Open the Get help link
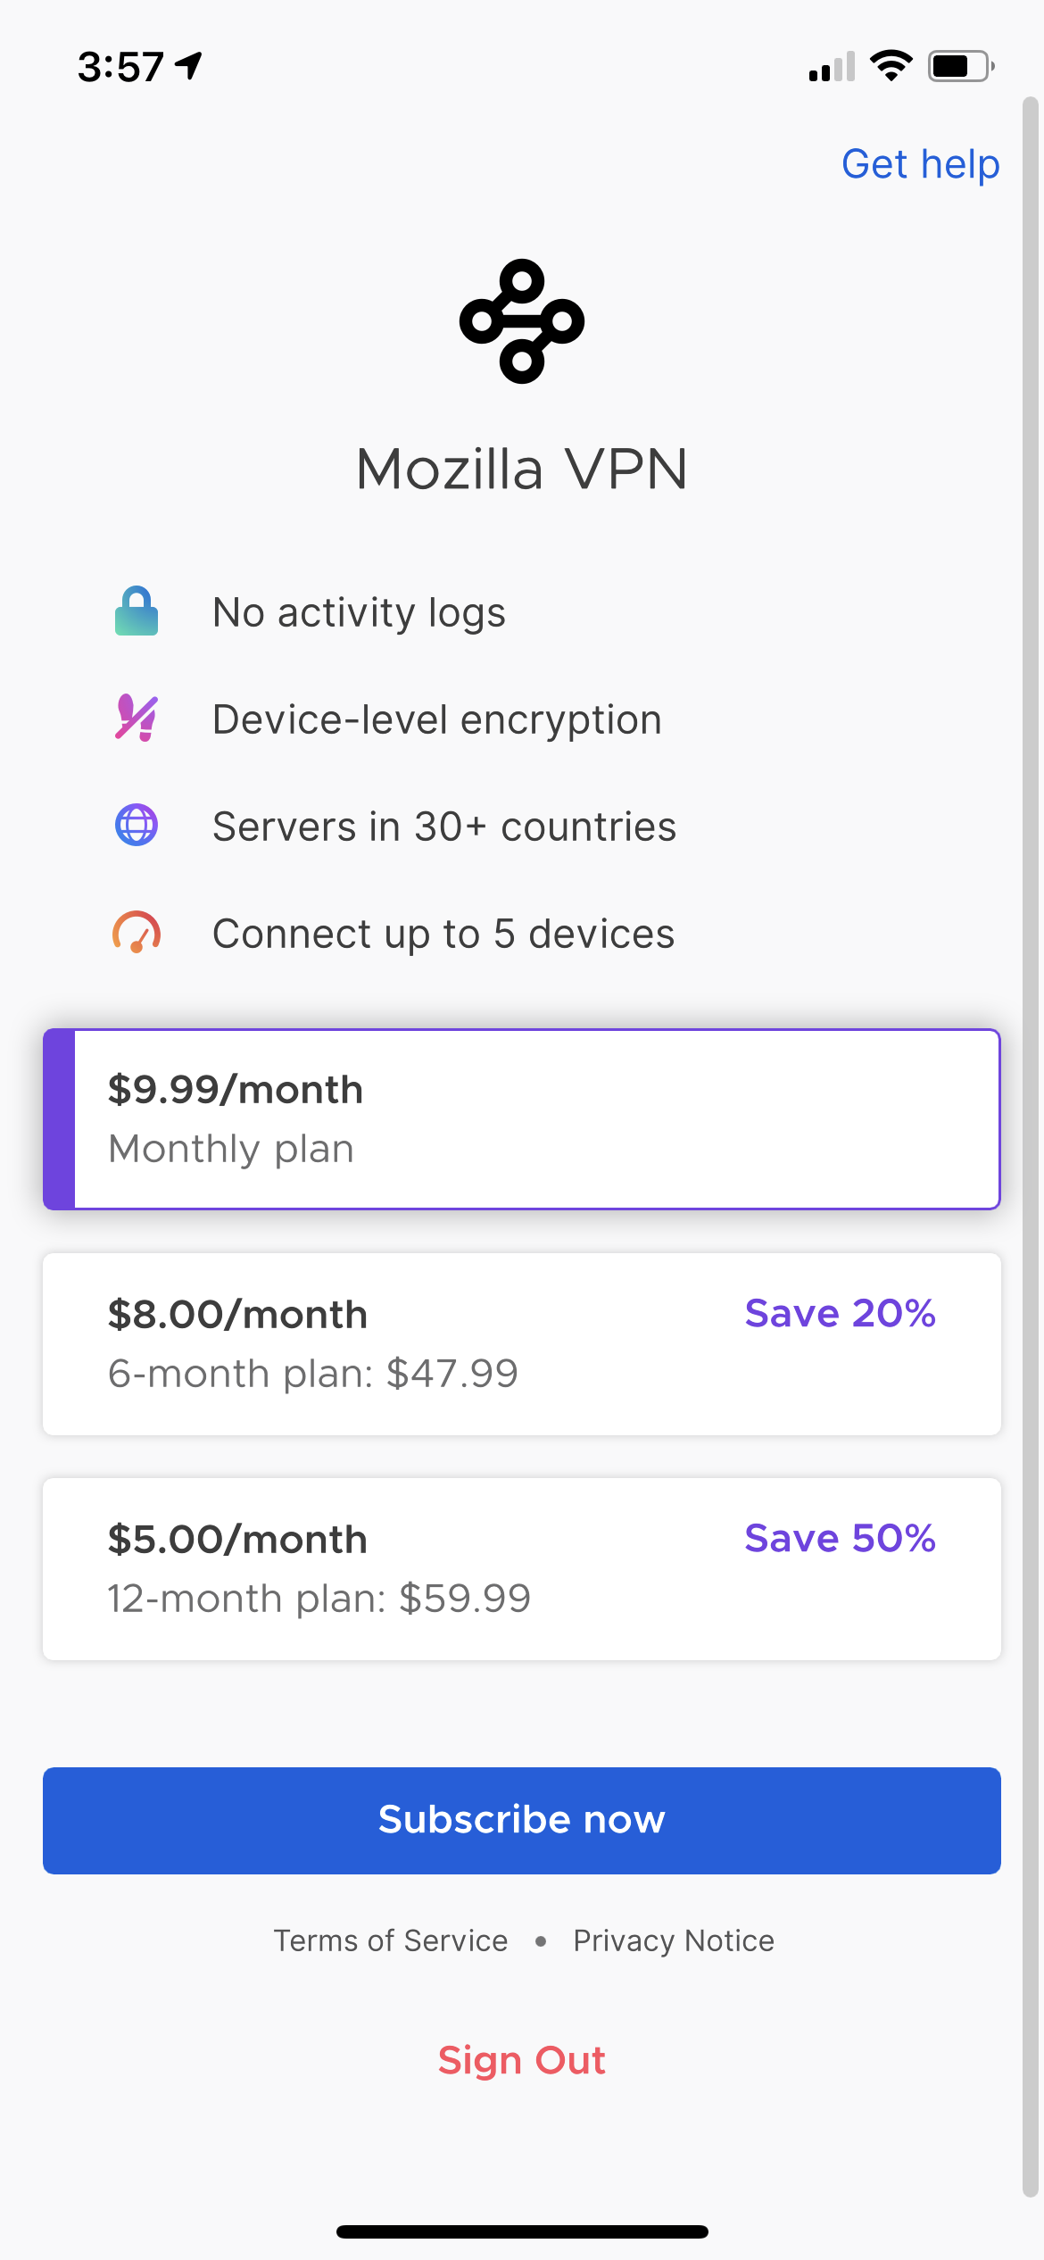 click(920, 164)
